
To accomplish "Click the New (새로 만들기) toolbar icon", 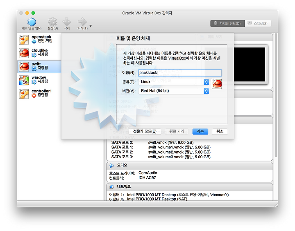I will 32,22.
